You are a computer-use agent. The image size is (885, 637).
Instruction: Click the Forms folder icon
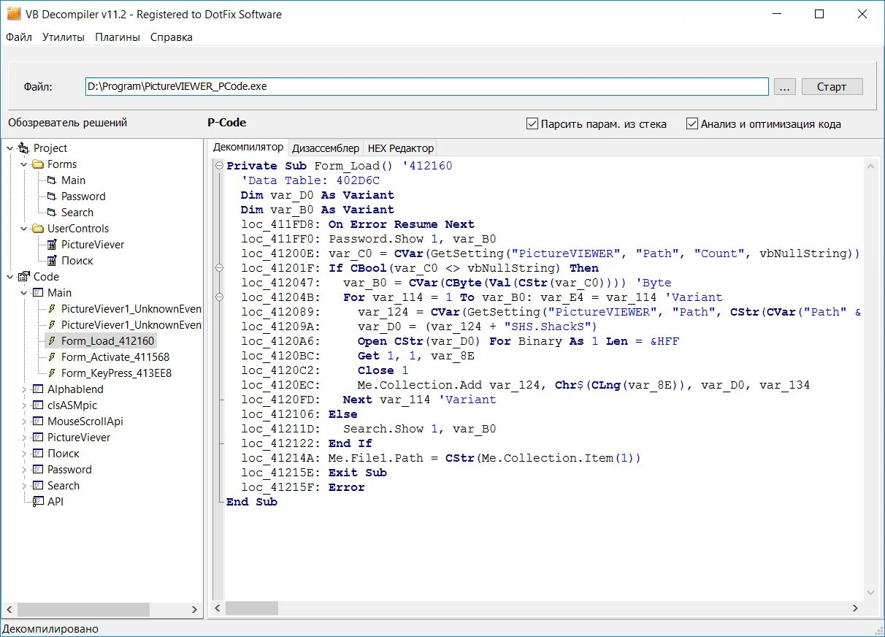(38, 164)
